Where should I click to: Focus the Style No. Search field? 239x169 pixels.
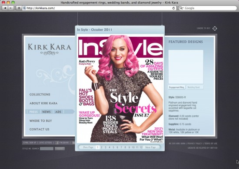46,149
